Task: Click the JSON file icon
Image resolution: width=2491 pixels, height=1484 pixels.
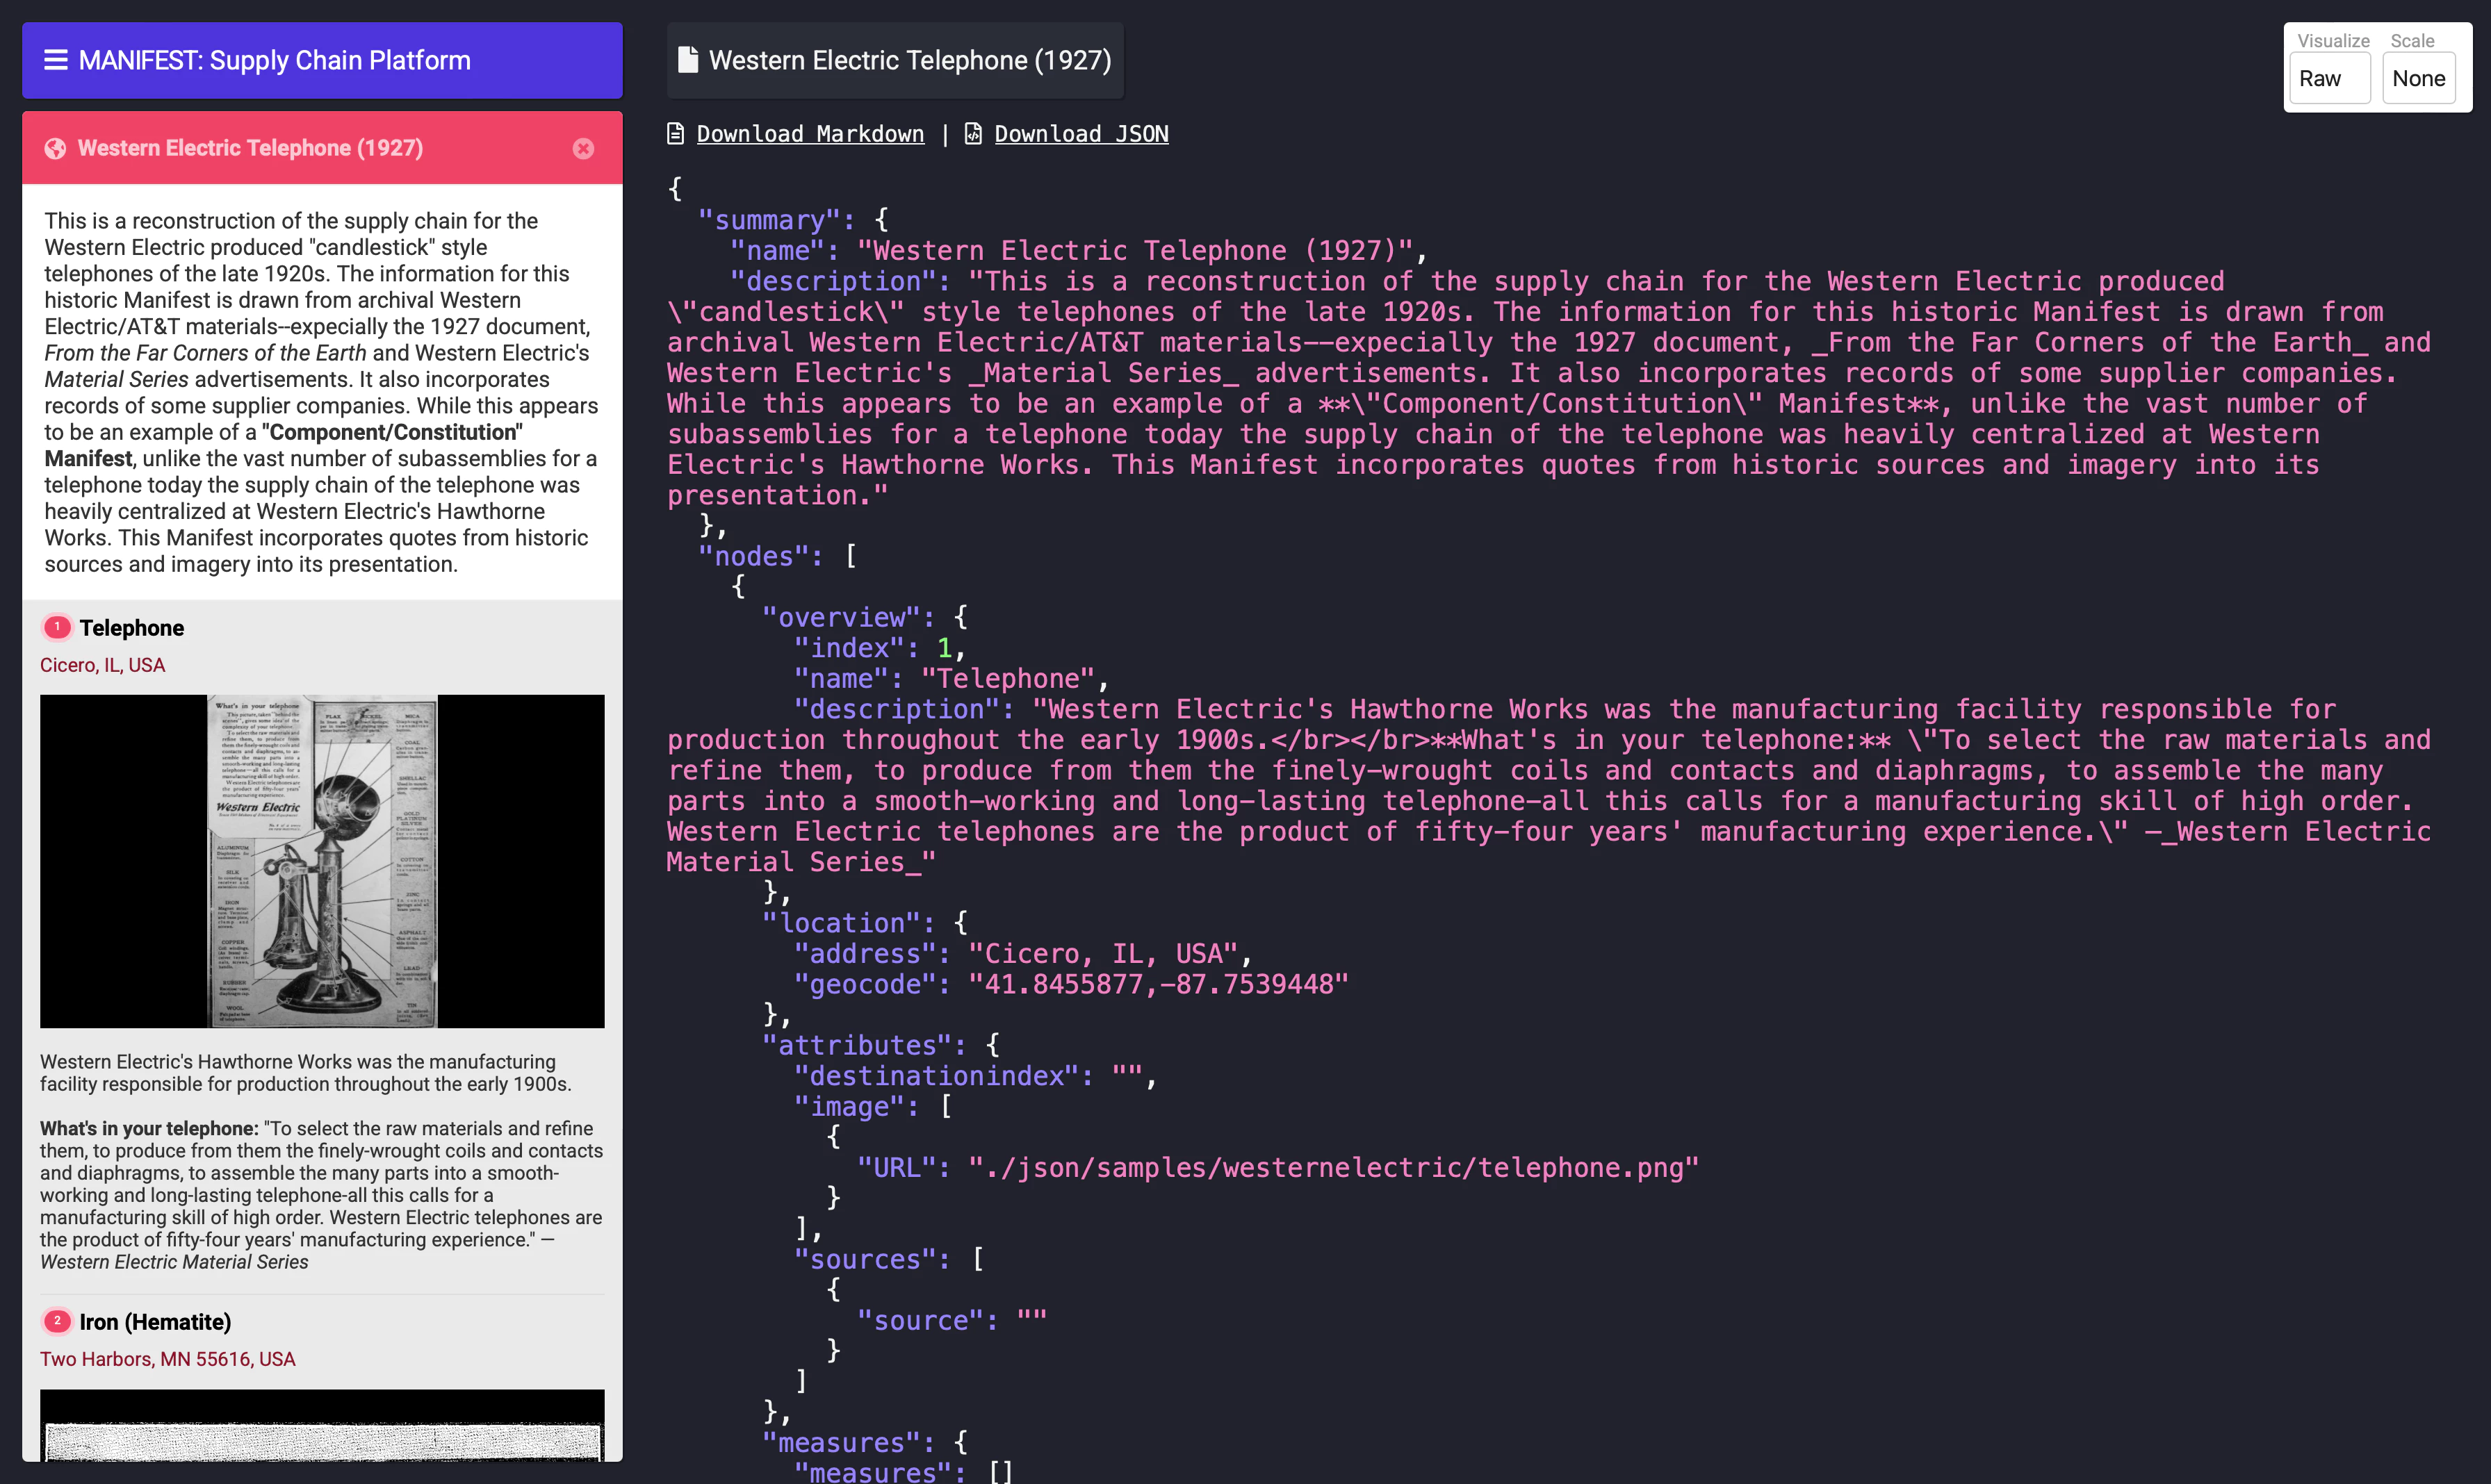Action: [972, 134]
